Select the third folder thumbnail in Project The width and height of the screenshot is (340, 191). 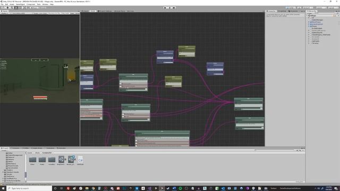click(52, 160)
